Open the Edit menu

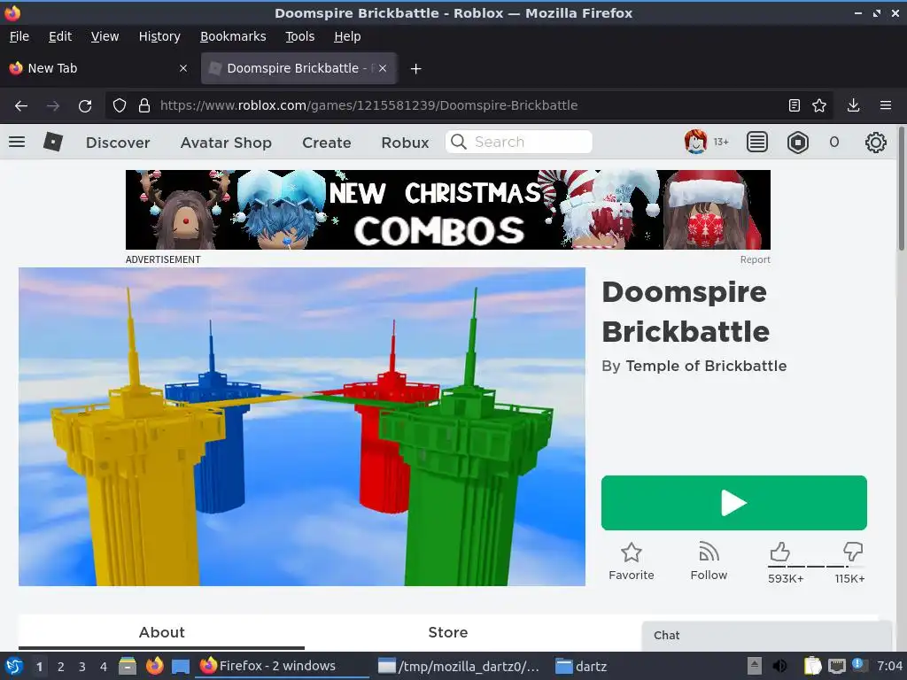pyautogui.click(x=60, y=36)
